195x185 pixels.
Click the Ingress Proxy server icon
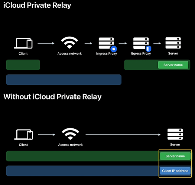pos(106,43)
